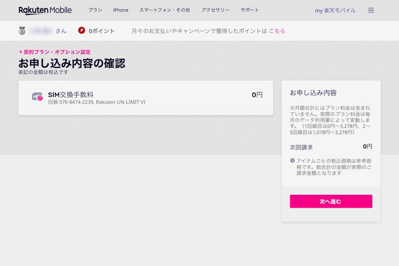
Task: Click the 0円 fee in SIM交換手数料 row
Action: pos(257,95)
